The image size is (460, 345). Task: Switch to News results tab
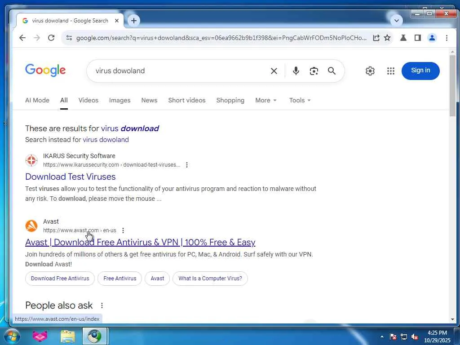pos(149,100)
